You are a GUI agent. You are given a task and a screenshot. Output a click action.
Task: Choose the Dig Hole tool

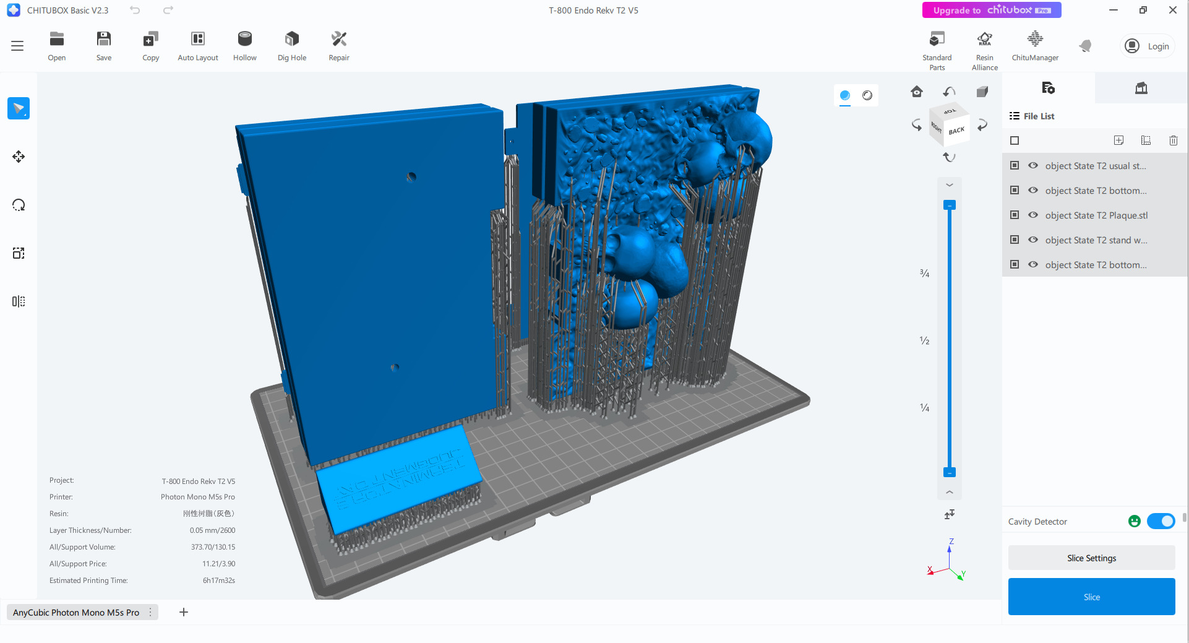(x=292, y=46)
